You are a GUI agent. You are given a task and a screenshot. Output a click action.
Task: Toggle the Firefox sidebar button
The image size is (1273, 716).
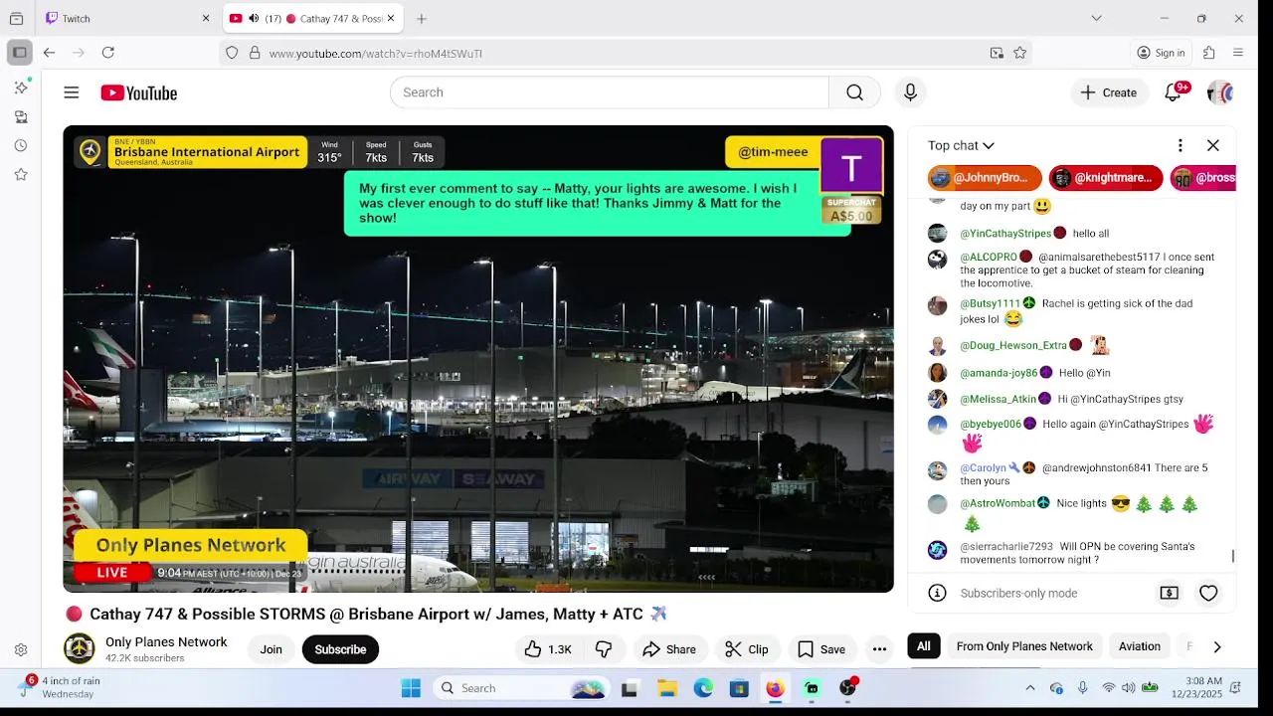[x=20, y=53]
